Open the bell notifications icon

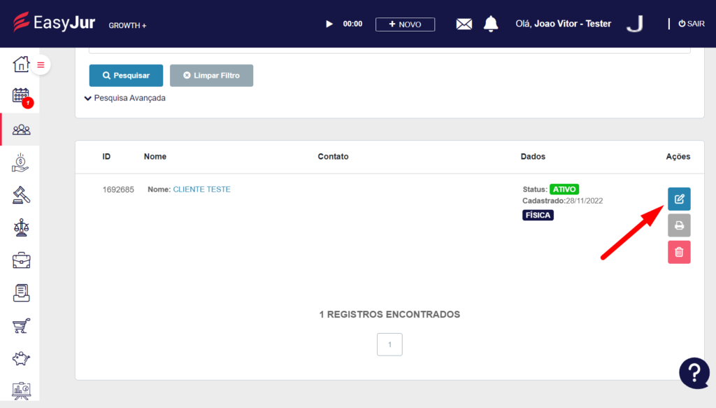(x=491, y=24)
